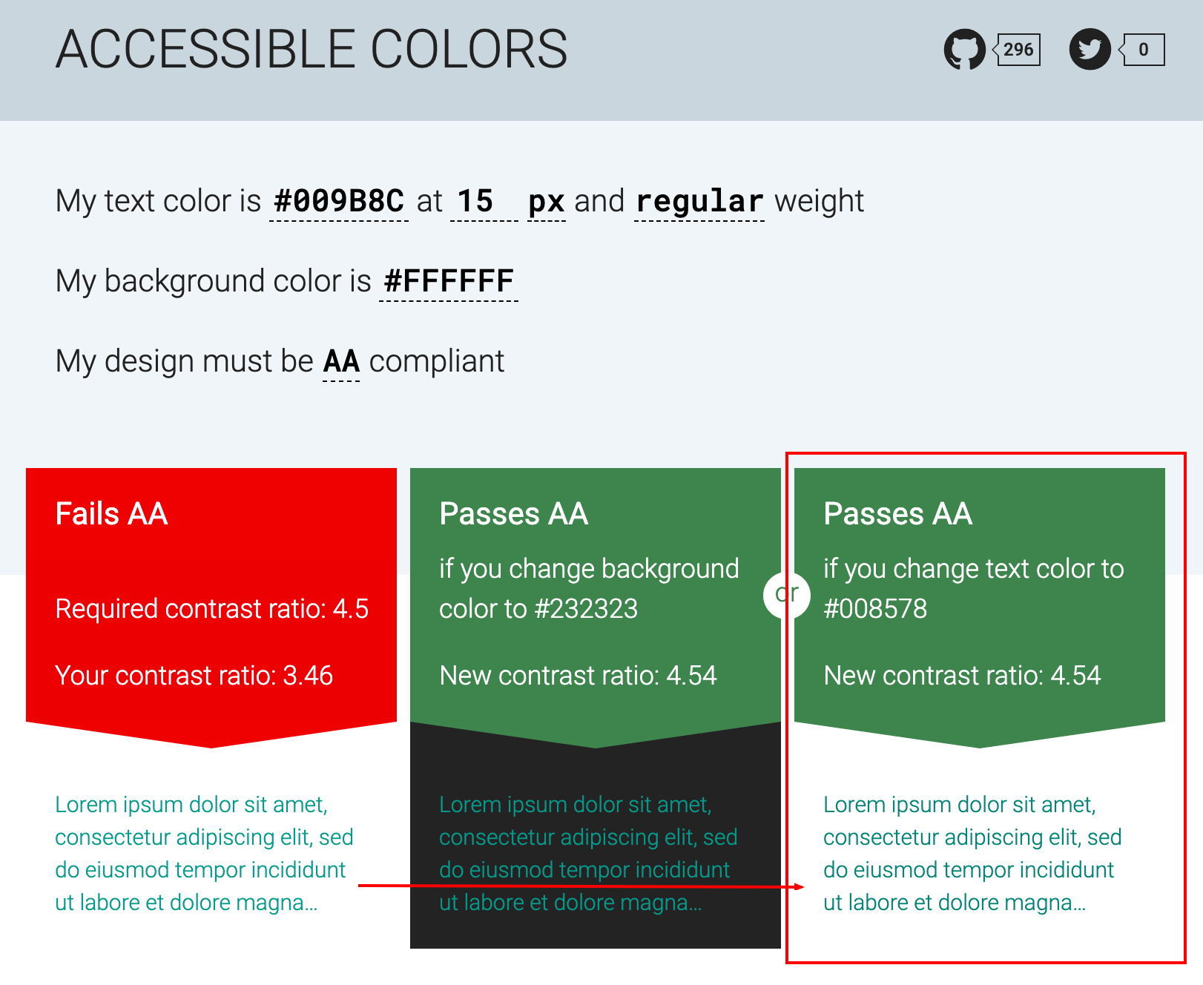The image size is (1203, 985).
Task: Click 'Required contrast ratio: 4.5' text
Action: point(212,608)
